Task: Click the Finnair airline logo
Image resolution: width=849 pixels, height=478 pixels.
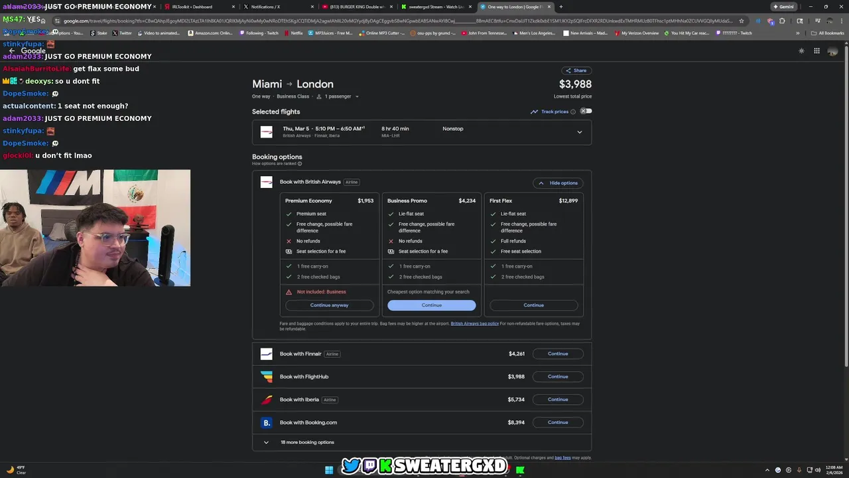Action: point(267,354)
